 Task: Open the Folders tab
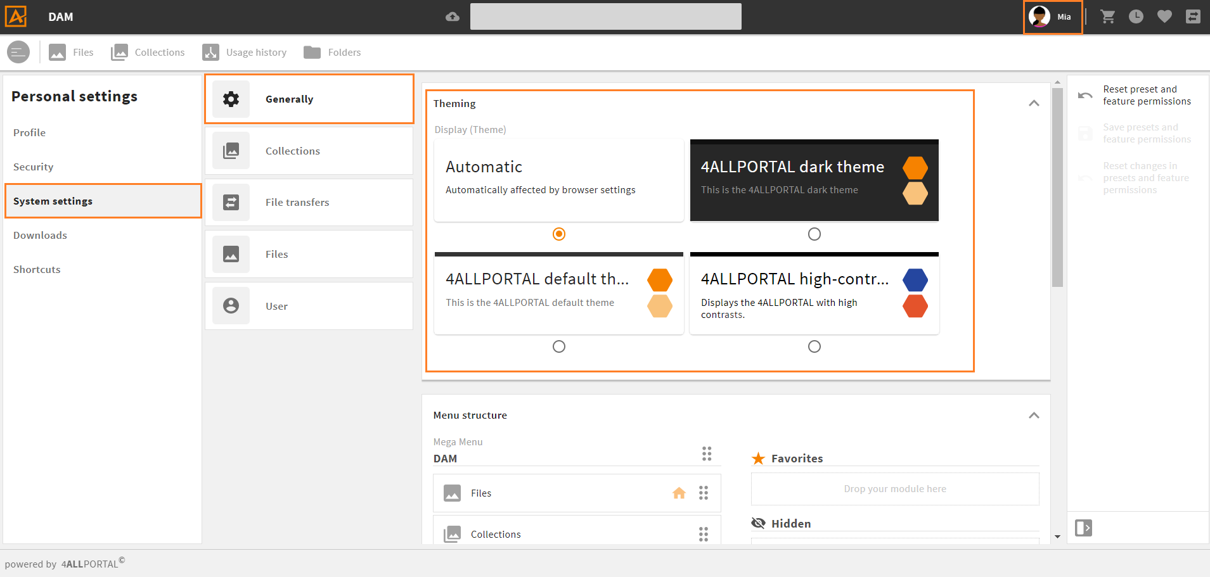click(332, 52)
